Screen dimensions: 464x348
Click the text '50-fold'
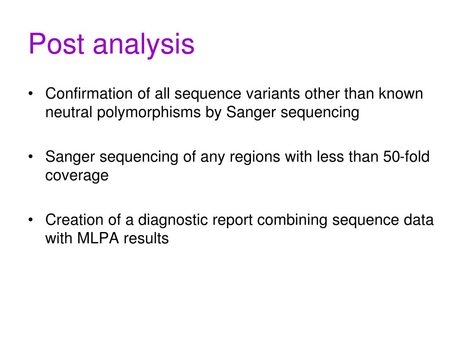coord(406,156)
